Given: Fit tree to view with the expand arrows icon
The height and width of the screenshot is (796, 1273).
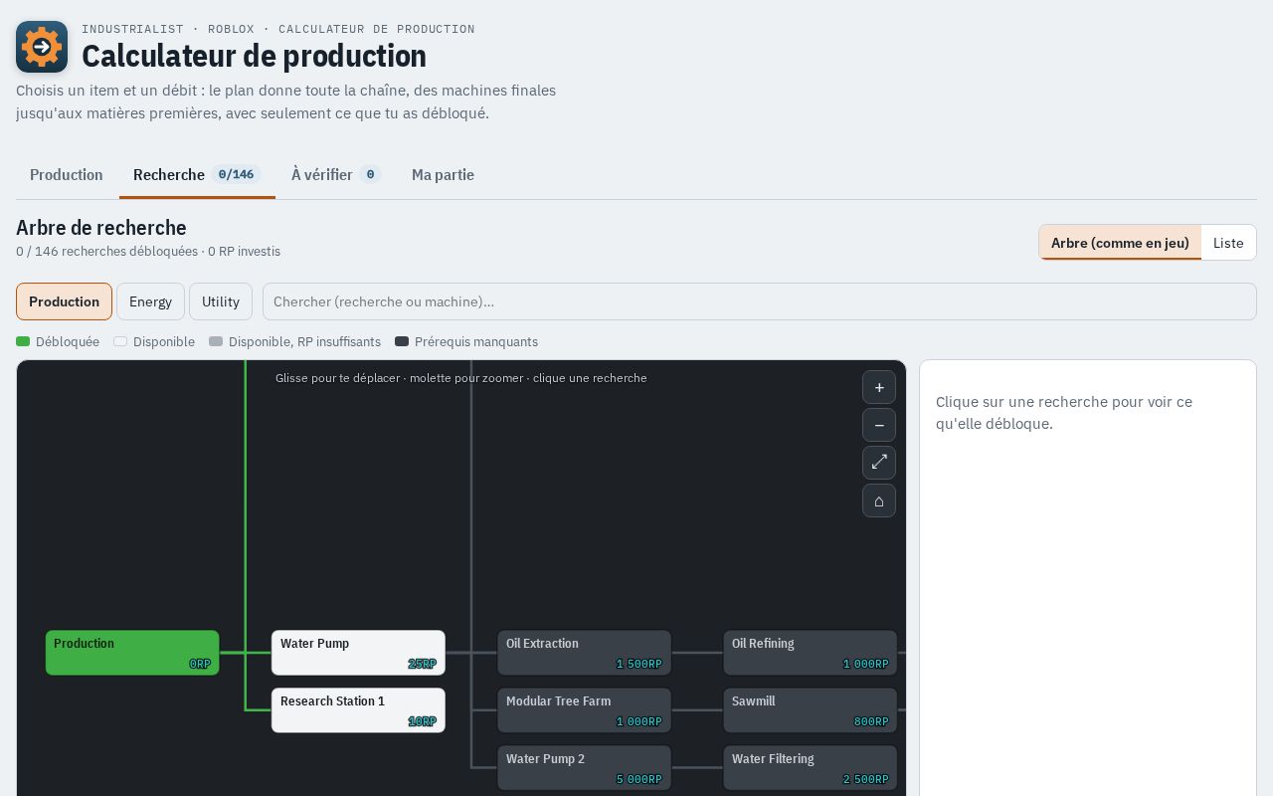Looking at the screenshot, I should coord(879,463).
